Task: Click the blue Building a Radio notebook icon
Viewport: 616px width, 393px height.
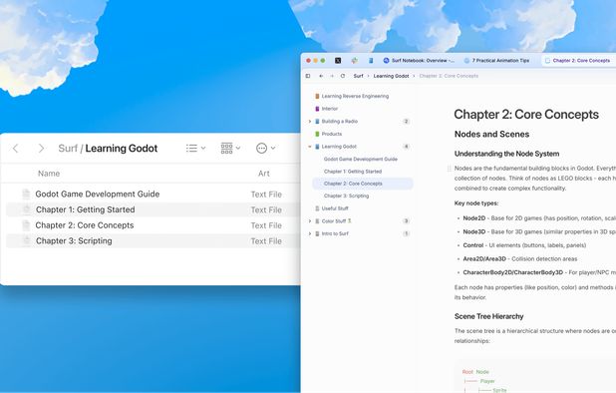Action: pyautogui.click(x=317, y=121)
